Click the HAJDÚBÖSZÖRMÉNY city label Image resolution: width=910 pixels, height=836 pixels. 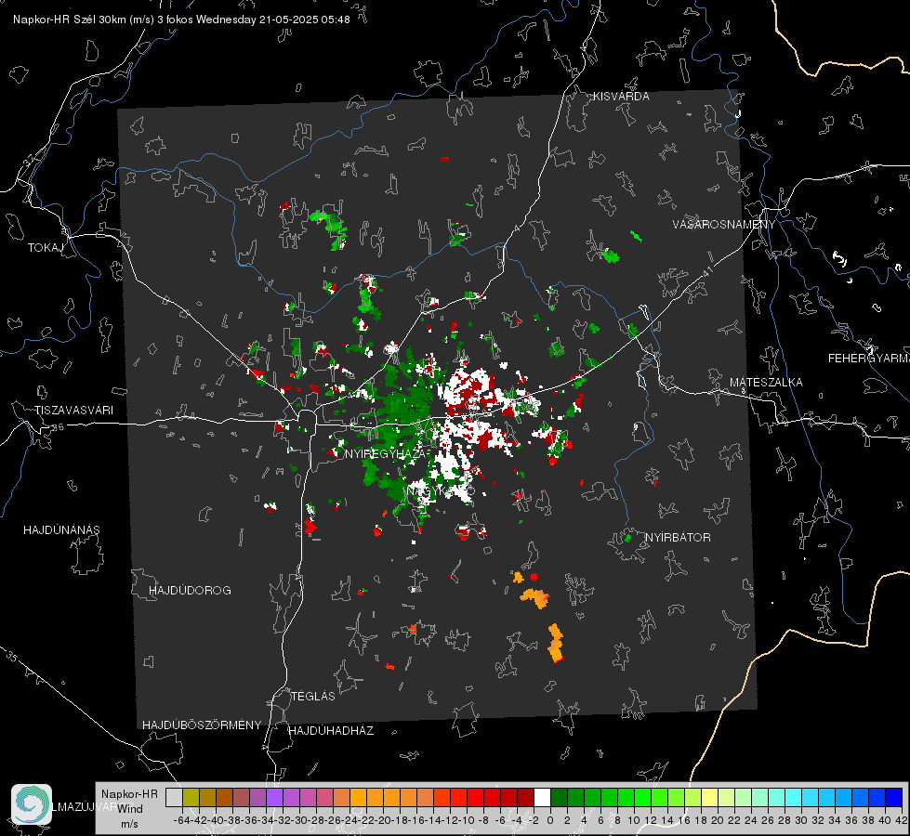click(x=202, y=725)
